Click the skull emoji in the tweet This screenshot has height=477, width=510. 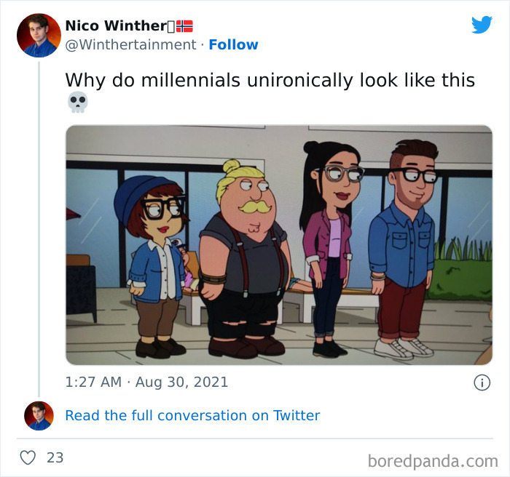click(x=77, y=103)
